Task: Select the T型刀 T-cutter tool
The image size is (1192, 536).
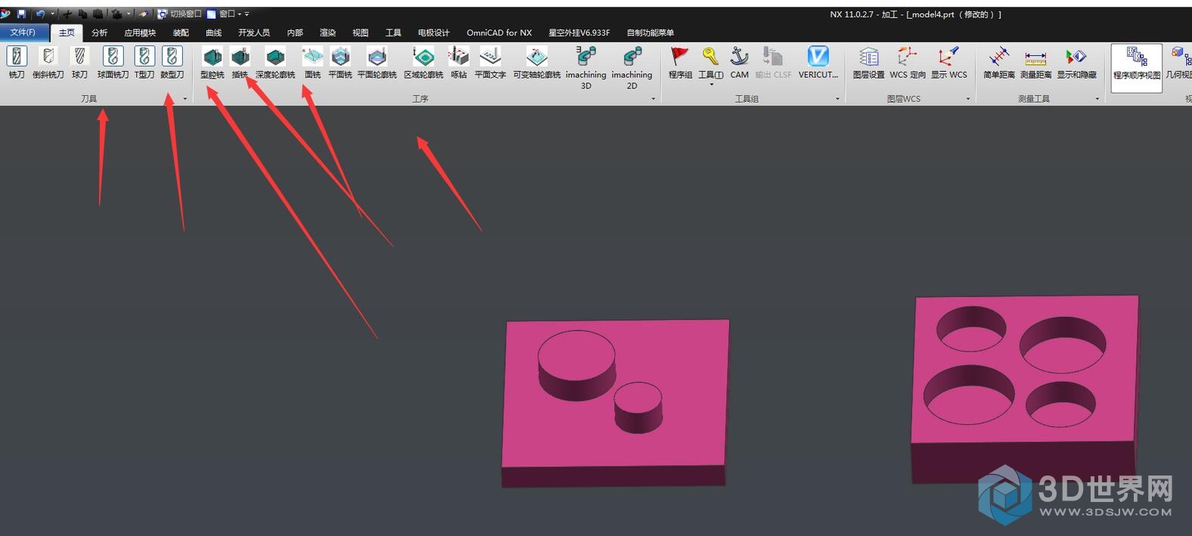Action: click(144, 62)
